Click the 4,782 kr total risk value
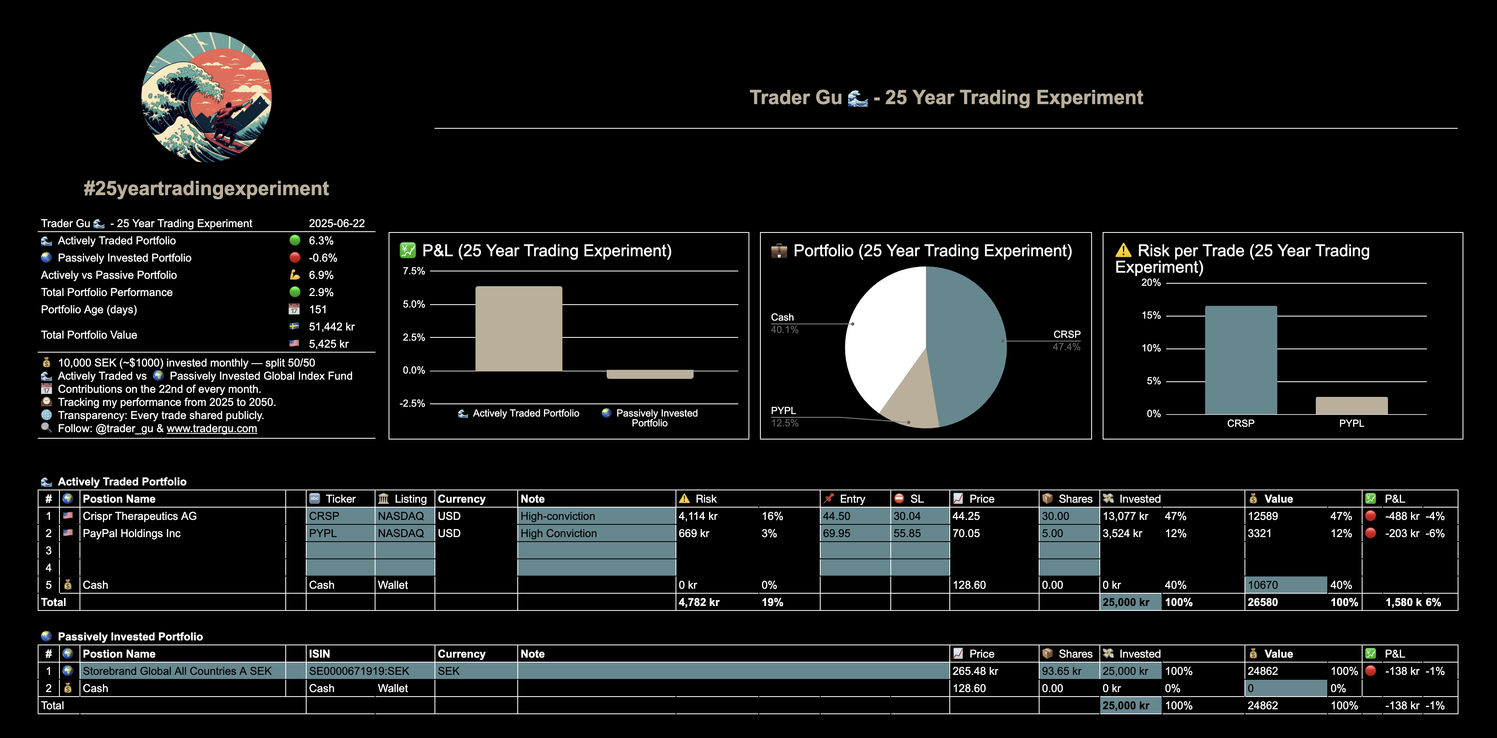The width and height of the screenshot is (1497, 738). coord(698,602)
